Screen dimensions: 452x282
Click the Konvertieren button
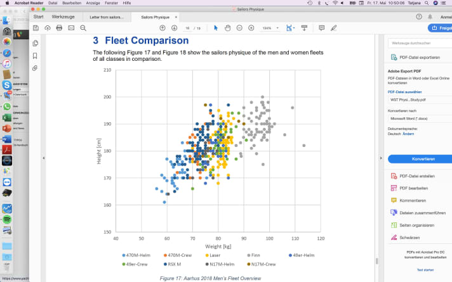coord(419,158)
